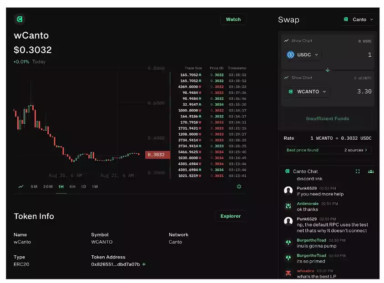The height and width of the screenshot is (283, 384).
Task: Click the Canto logo icon at top left
Action: (x=19, y=19)
